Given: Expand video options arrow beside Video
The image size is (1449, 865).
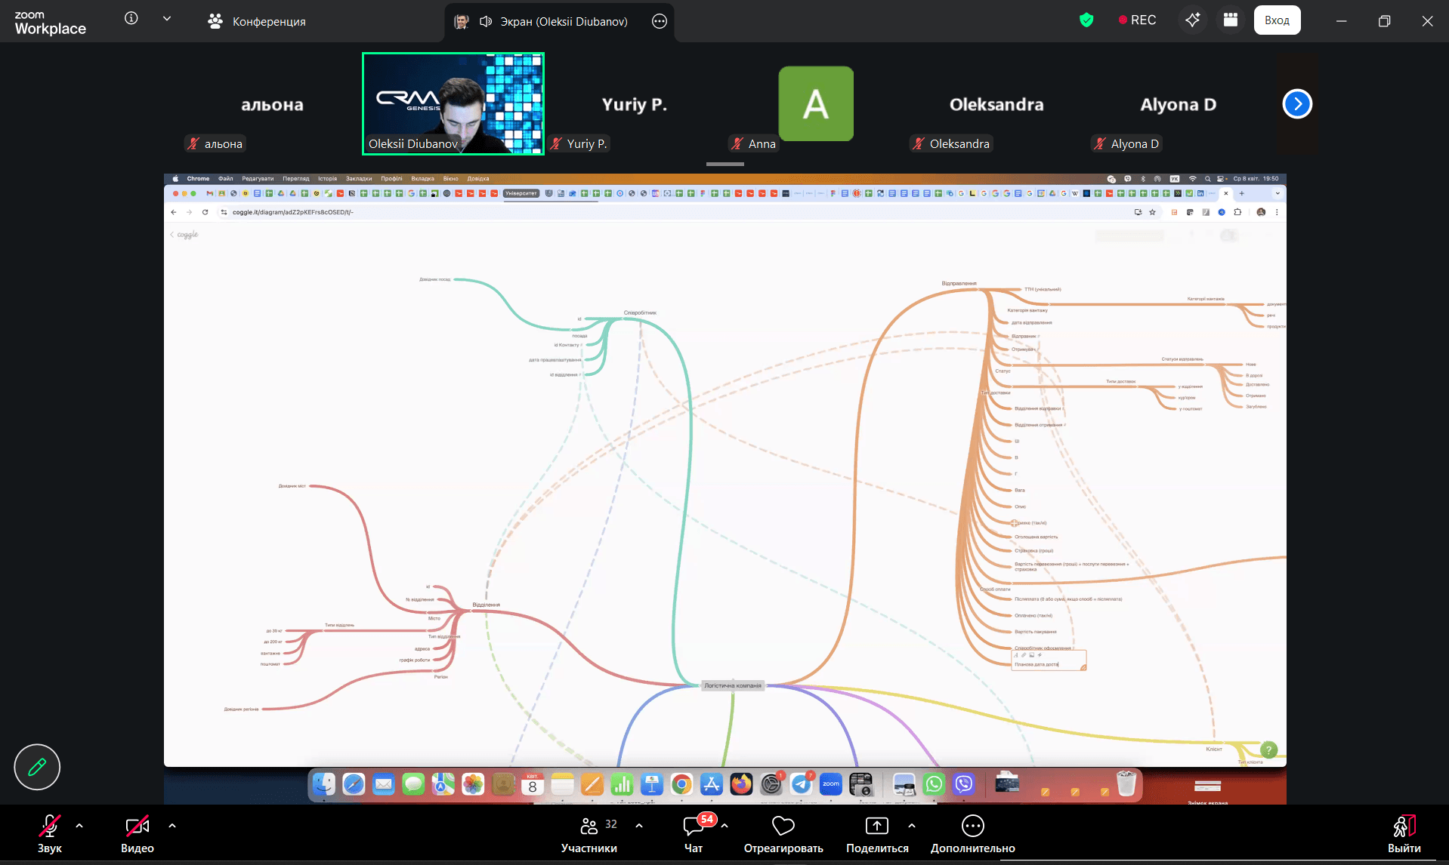Looking at the screenshot, I should coord(172,826).
